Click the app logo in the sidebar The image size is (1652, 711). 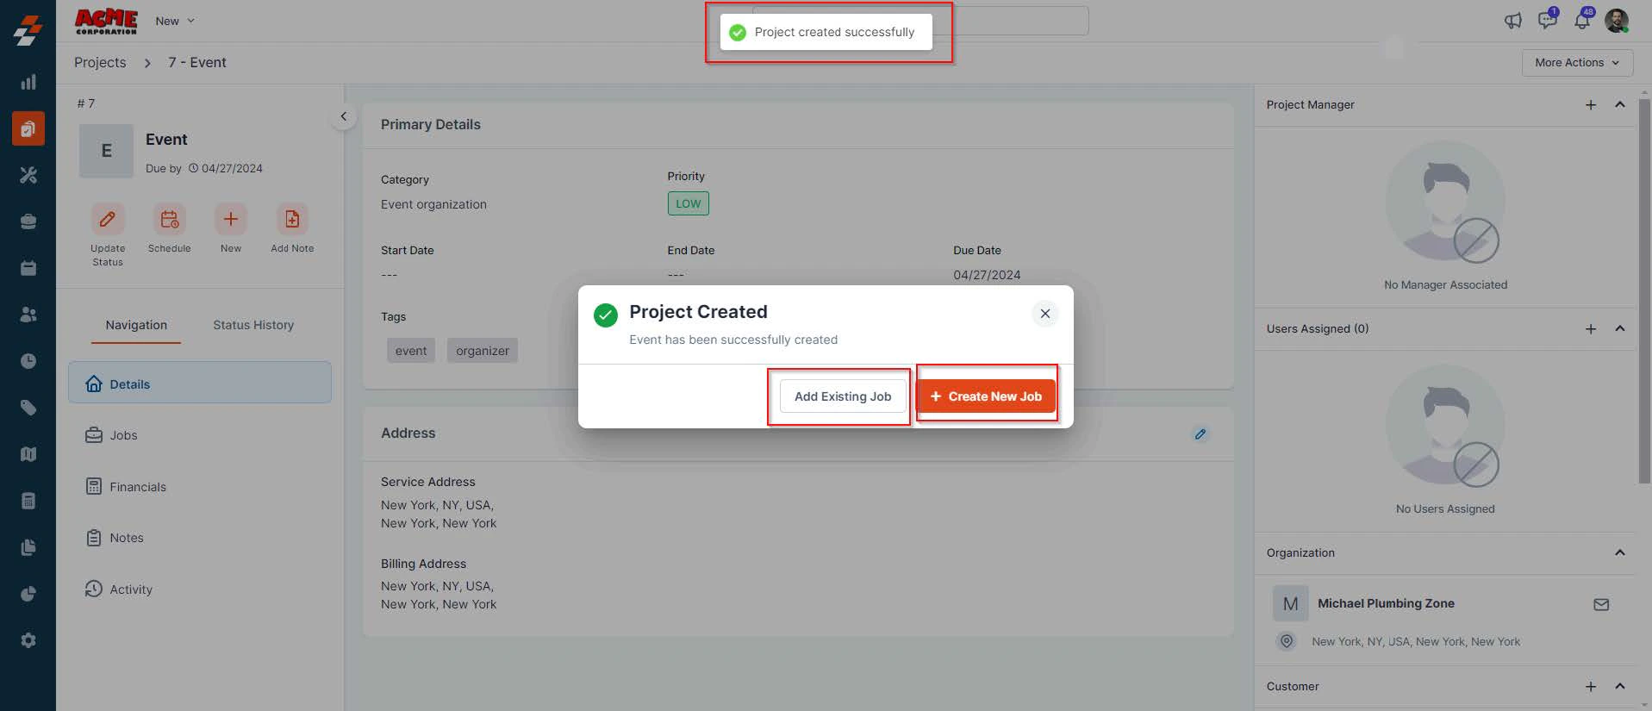[28, 30]
